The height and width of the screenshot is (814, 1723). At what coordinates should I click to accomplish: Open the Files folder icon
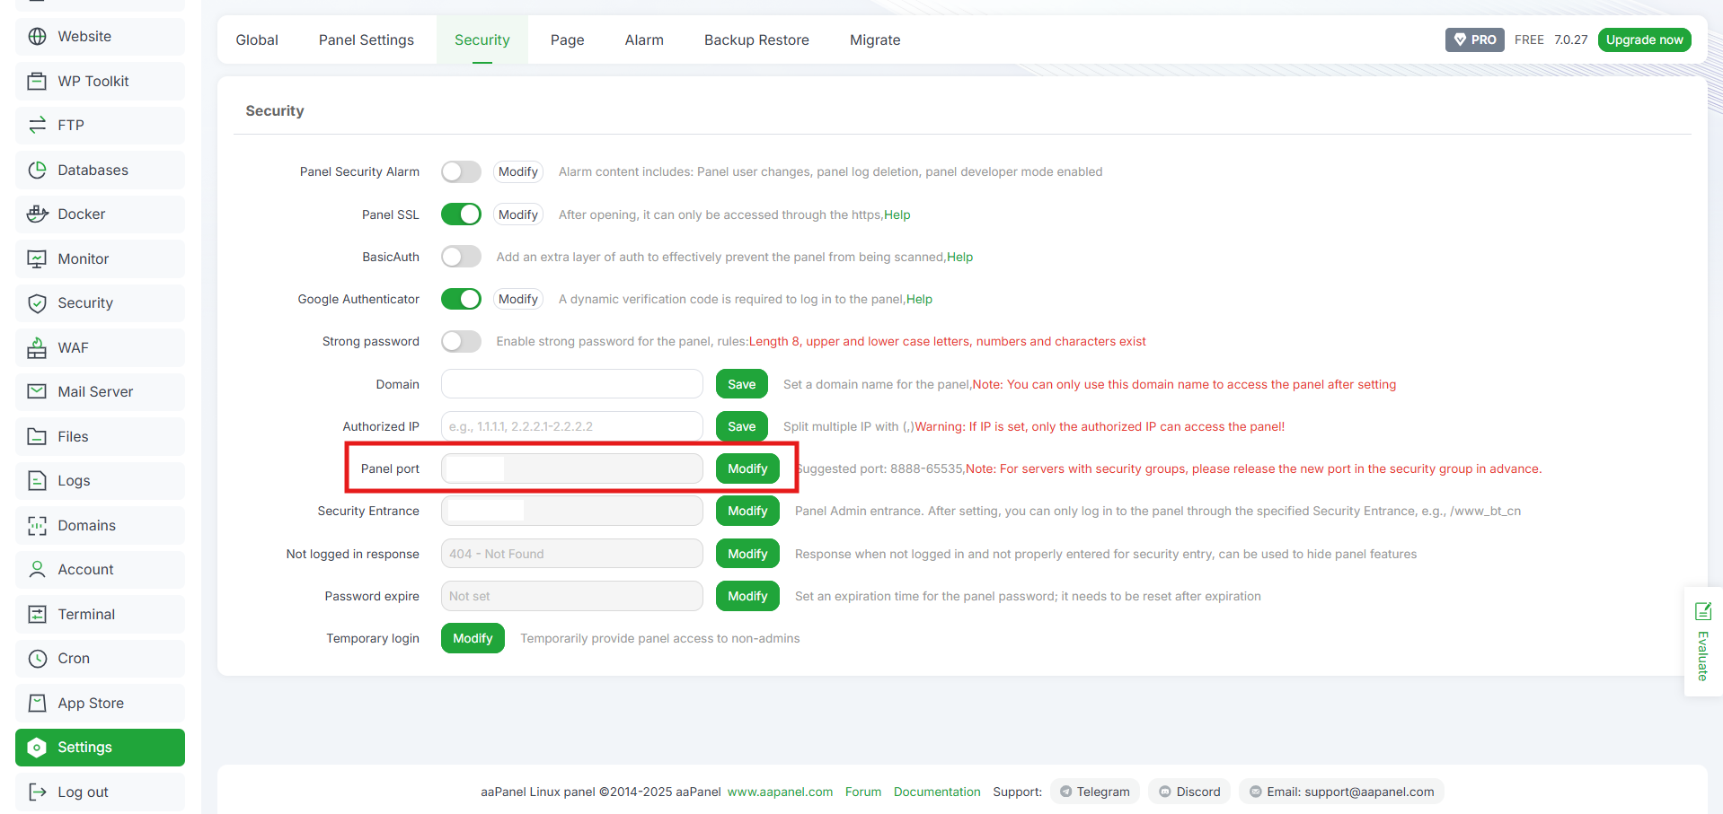[37, 436]
